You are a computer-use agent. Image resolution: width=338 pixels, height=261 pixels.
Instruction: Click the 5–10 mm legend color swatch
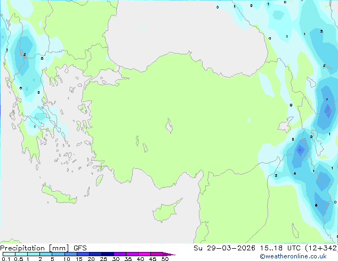point(58,254)
